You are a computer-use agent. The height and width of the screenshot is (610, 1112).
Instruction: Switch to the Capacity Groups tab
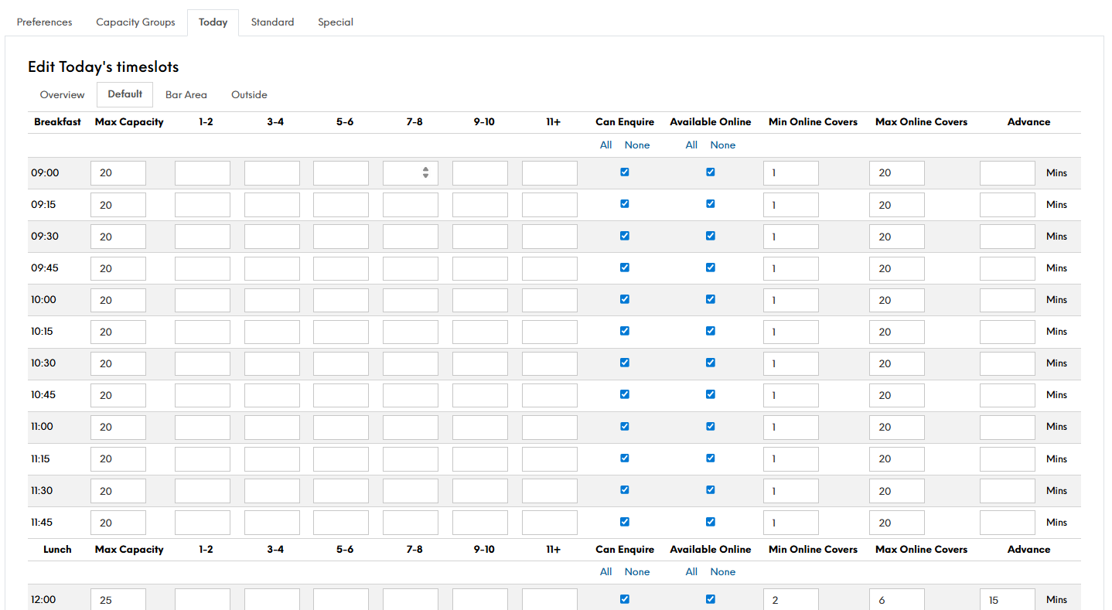(x=135, y=22)
